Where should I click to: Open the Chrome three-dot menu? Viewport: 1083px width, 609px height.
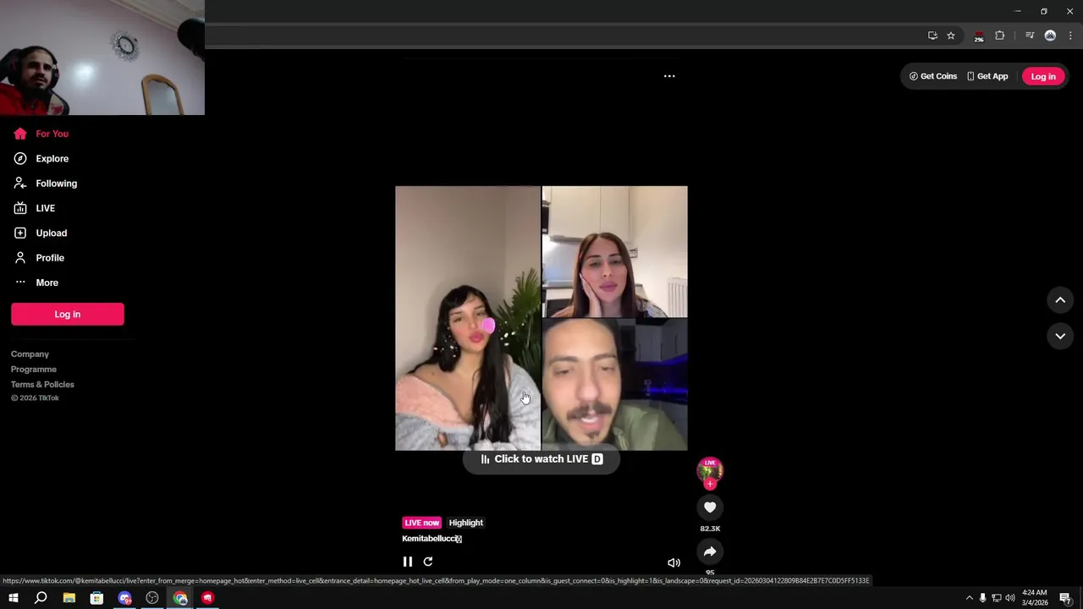click(x=1070, y=36)
